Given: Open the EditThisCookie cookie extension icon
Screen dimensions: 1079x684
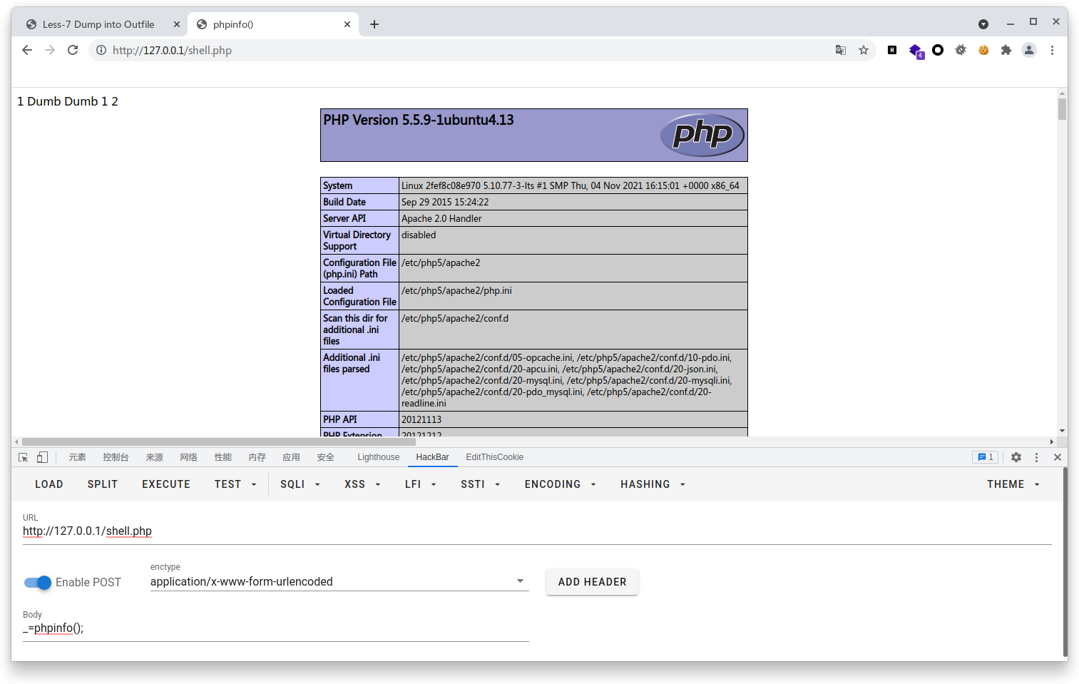Looking at the screenshot, I should coord(983,50).
